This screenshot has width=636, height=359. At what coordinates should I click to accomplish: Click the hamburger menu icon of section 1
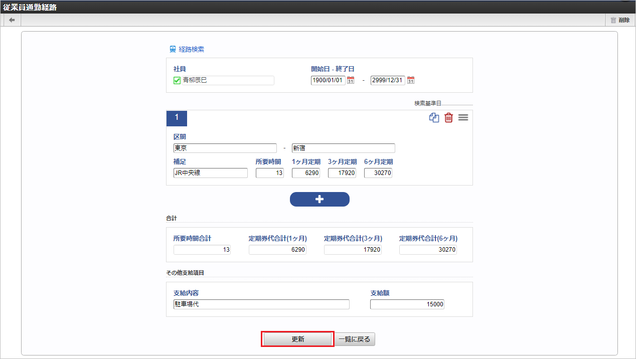(x=463, y=118)
